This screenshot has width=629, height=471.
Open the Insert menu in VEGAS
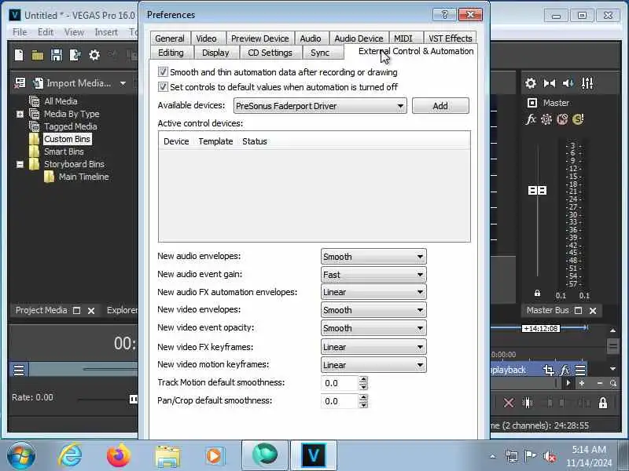(106, 32)
